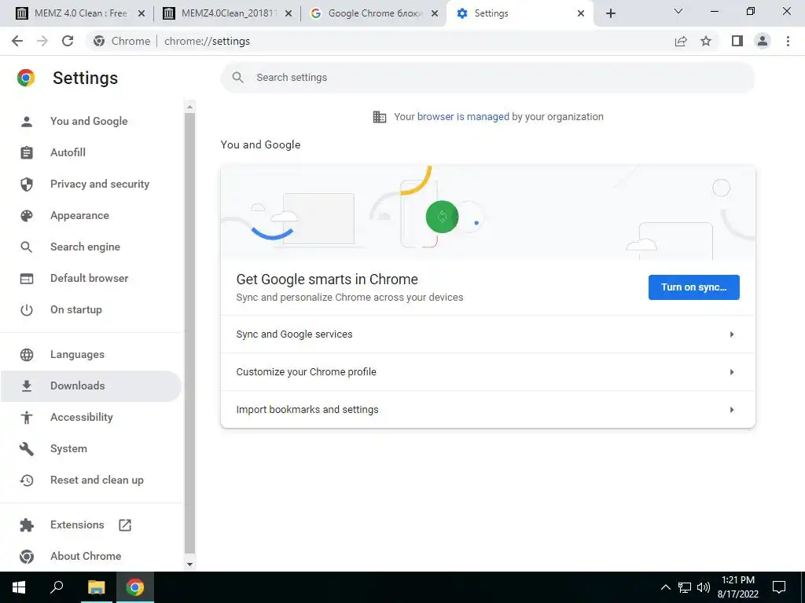The height and width of the screenshot is (603, 805).
Task: Click the Privacy and security shield icon
Action: pos(27,184)
